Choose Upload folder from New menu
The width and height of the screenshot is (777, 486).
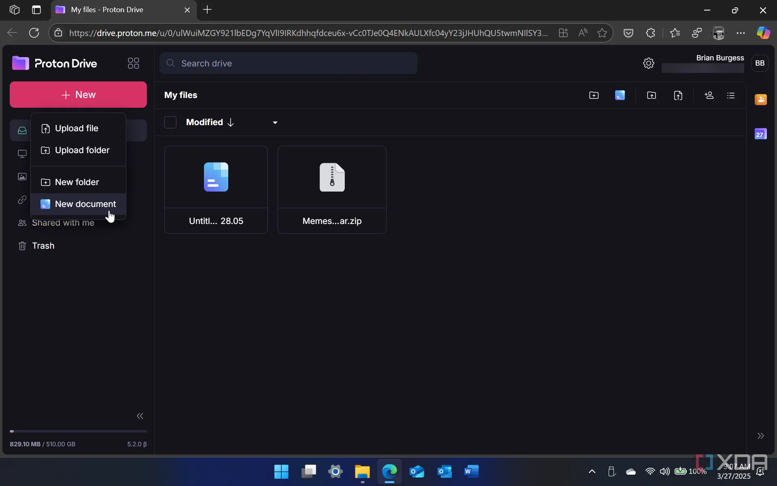pyautogui.click(x=78, y=150)
